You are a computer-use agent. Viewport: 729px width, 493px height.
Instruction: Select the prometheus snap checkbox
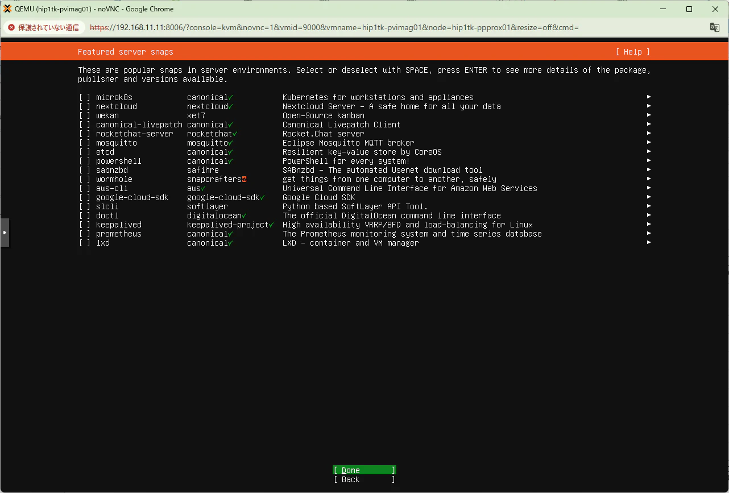tap(85, 234)
